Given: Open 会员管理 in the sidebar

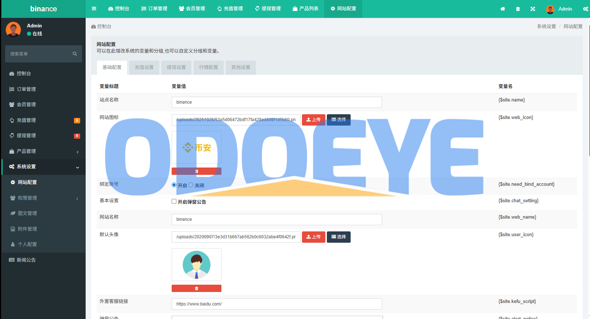Looking at the screenshot, I should click(x=44, y=104).
